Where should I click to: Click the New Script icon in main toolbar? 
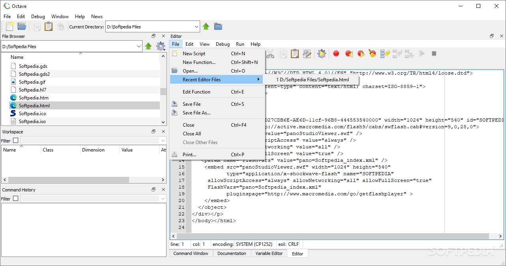pos(9,26)
